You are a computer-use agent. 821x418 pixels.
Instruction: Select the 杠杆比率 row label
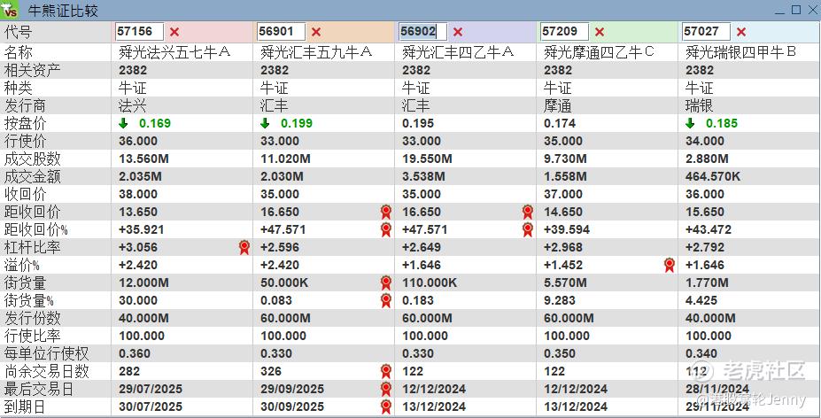pos(33,247)
